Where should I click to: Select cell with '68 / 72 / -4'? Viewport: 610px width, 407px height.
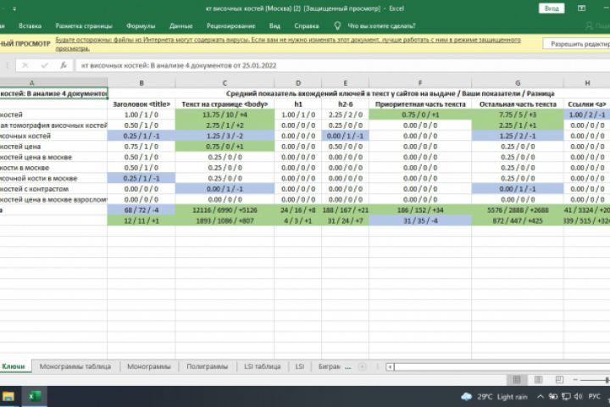tap(141, 210)
